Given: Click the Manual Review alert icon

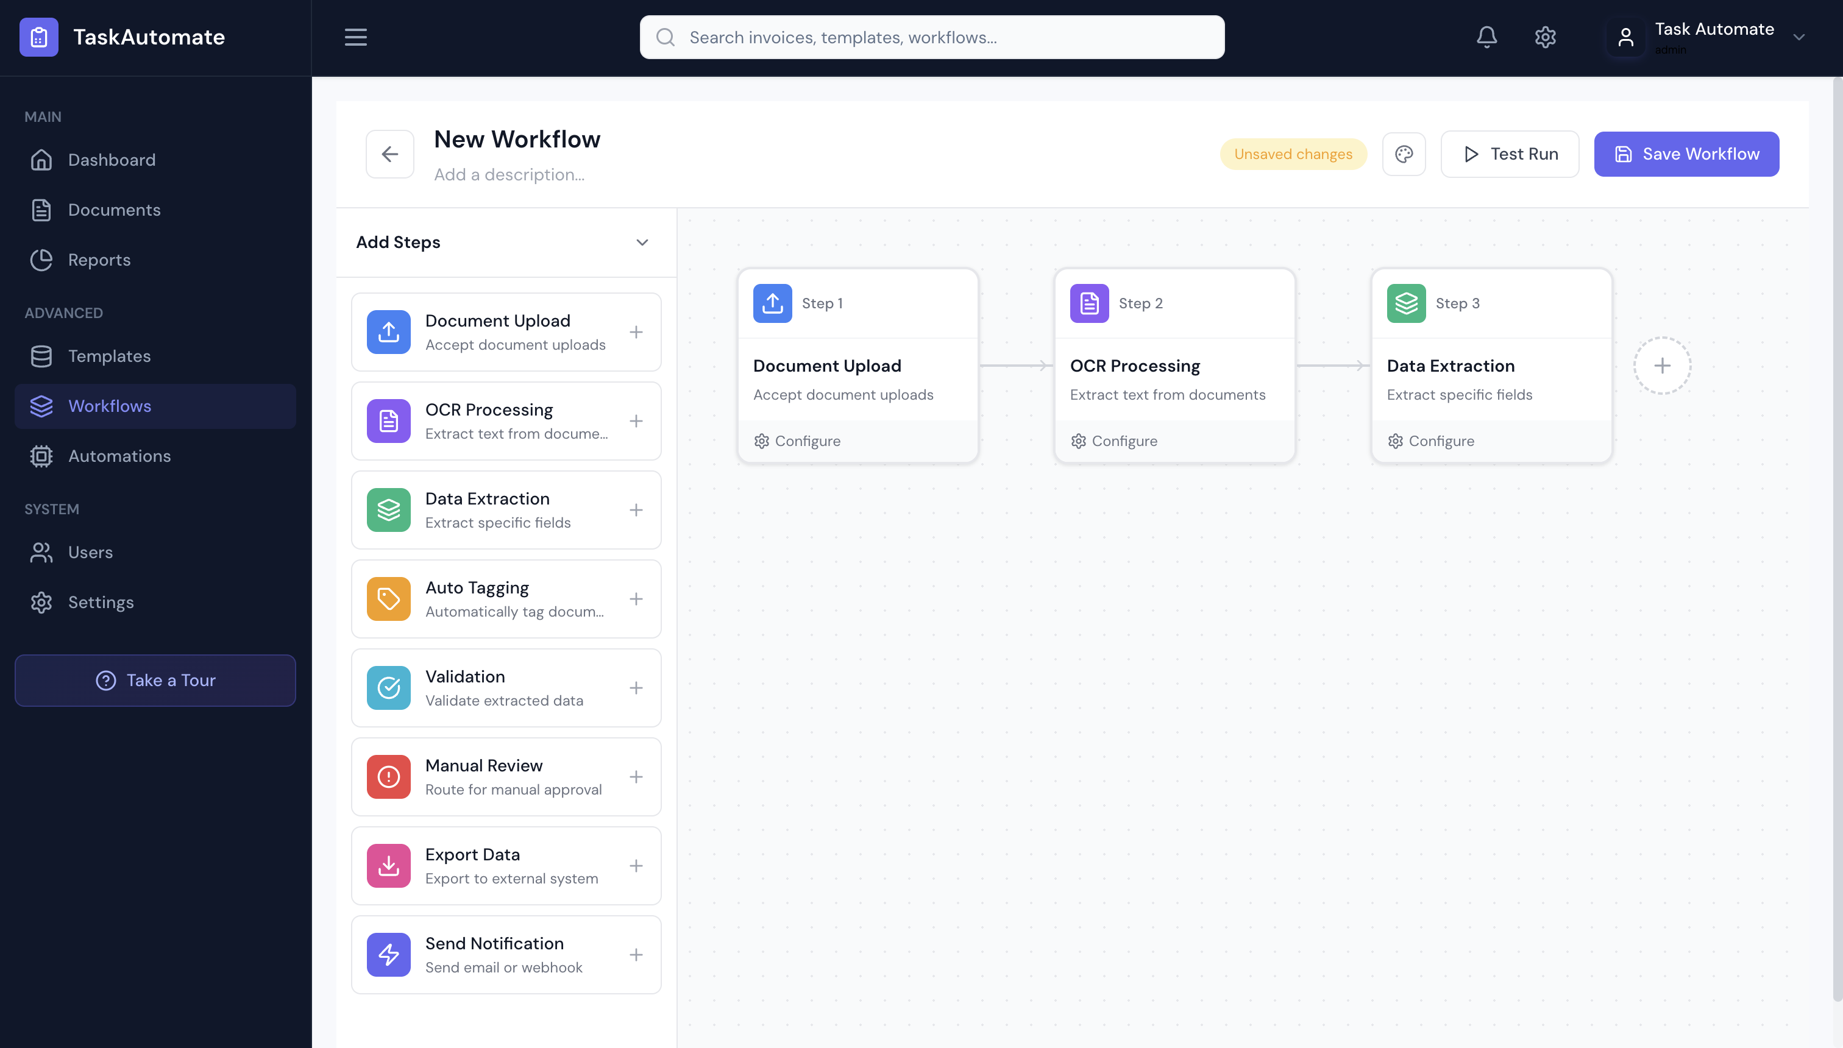Looking at the screenshot, I should pyautogui.click(x=388, y=776).
